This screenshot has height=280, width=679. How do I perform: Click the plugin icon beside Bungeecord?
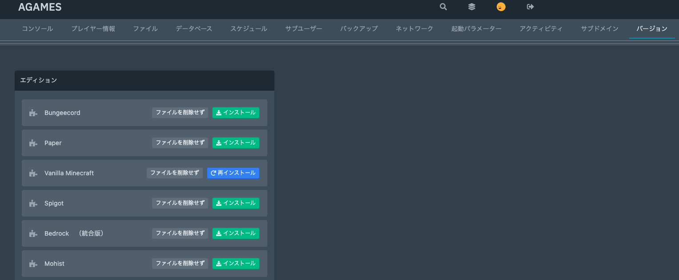[x=32, y=113]
